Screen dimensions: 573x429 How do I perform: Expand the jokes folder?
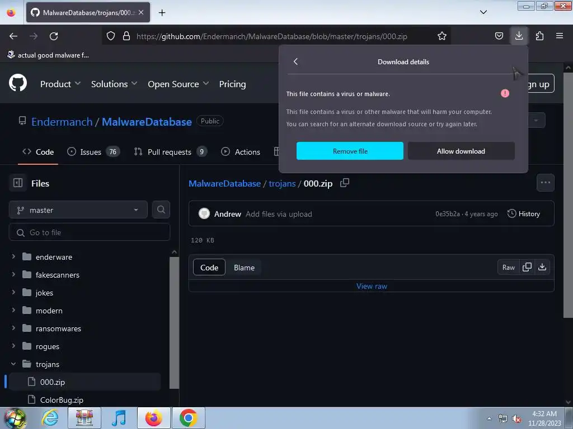click(x=13, y=293)
